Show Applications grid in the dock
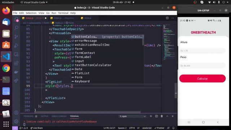Viewport: 231px width, 130px height. [6, 124]
